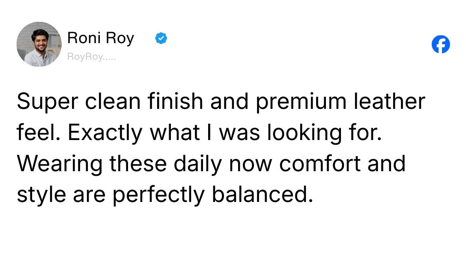Click the Facebook logo icon
The height and width of the screenshot is (263, 466).
(441, 44)
